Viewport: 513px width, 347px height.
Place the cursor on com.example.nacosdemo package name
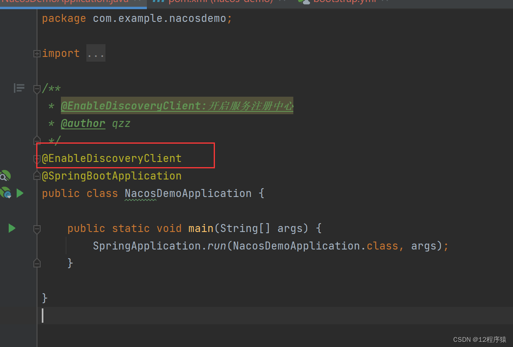[x=159, y=18]
